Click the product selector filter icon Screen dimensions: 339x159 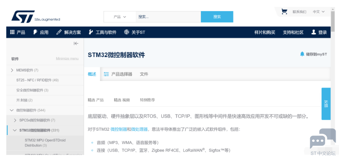(106, 74)
